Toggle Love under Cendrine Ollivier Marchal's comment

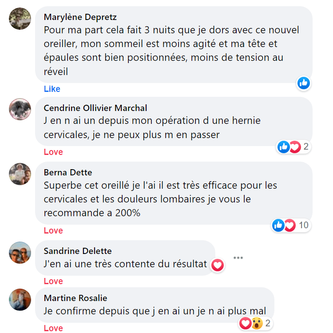tap(53, 152)
